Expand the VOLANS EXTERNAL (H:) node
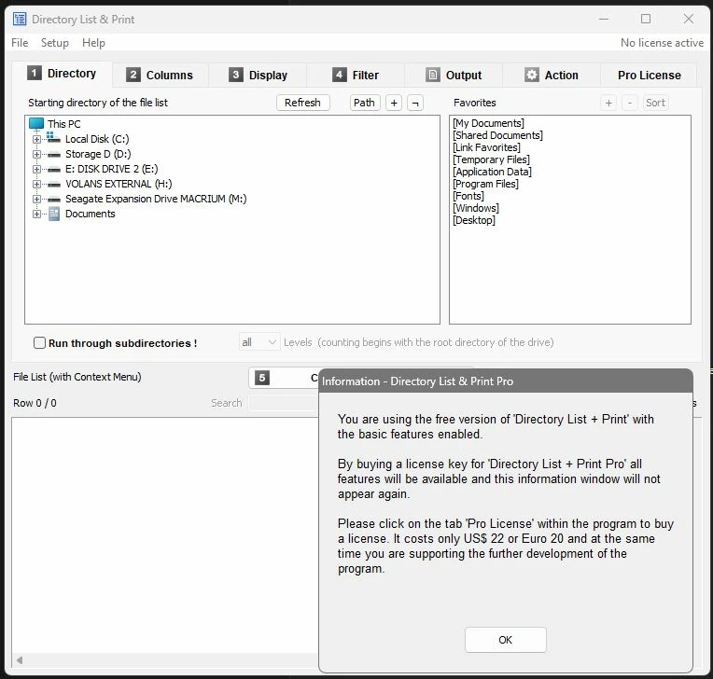Screen dimensions: 713x679 (36, 185)
